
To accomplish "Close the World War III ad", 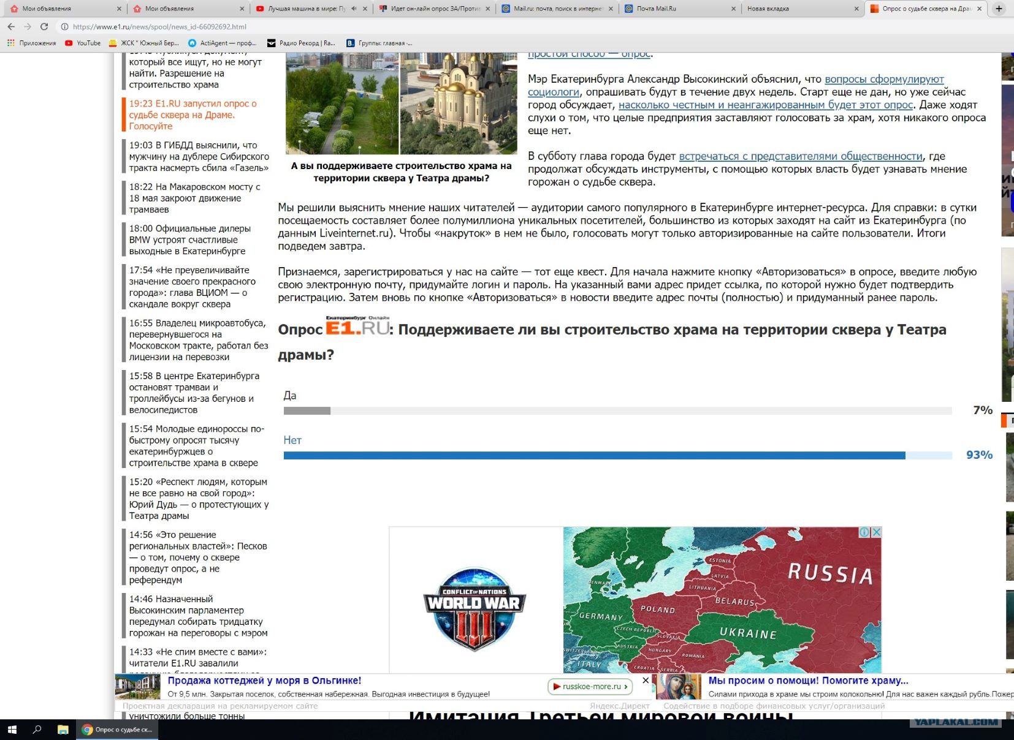I will (x=876, y=532).
